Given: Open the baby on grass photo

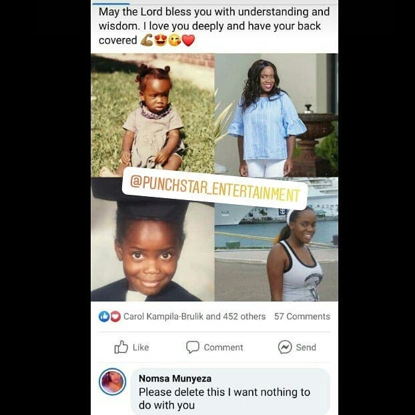Looking at the screenshot, I should pos(152,115).
